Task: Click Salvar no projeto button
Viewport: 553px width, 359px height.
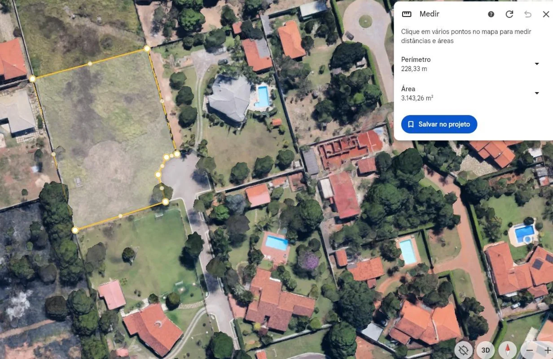Action: pyautogui.click(x=439, y=124)
